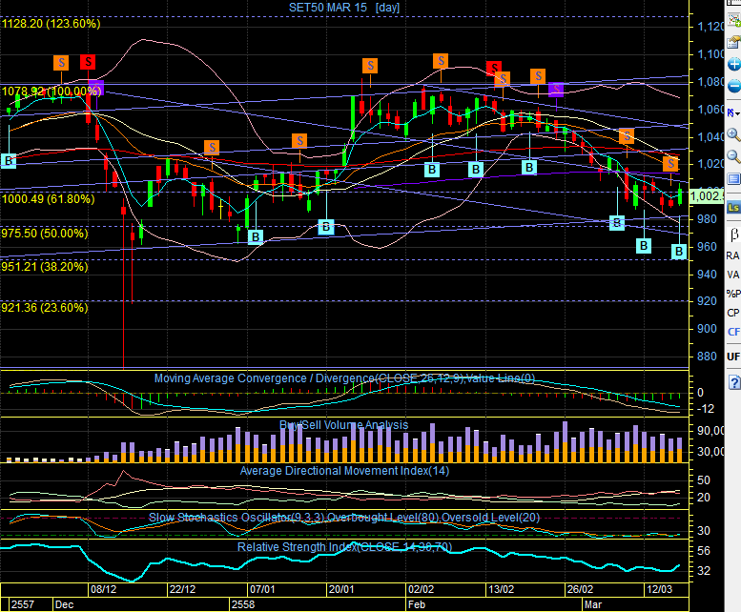This screenshot has height=612, width=741.
Task: Click the B buy marker on 20/01 gridline
Action: (x=326, y=227)
